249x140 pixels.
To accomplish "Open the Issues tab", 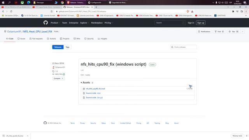I will 21,39.
